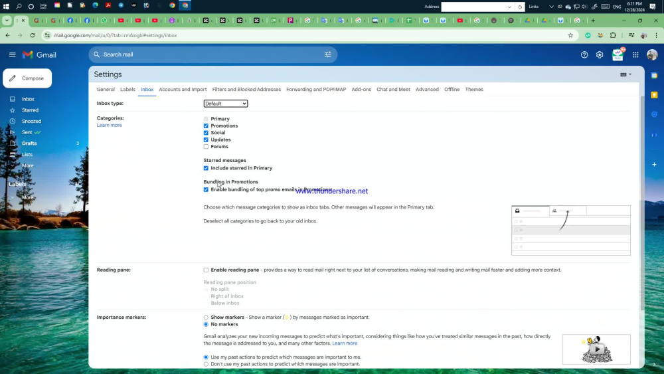Viewport: 664px width, 374px height.
Task: Expand More under Labels section
Action: (27, 197)
